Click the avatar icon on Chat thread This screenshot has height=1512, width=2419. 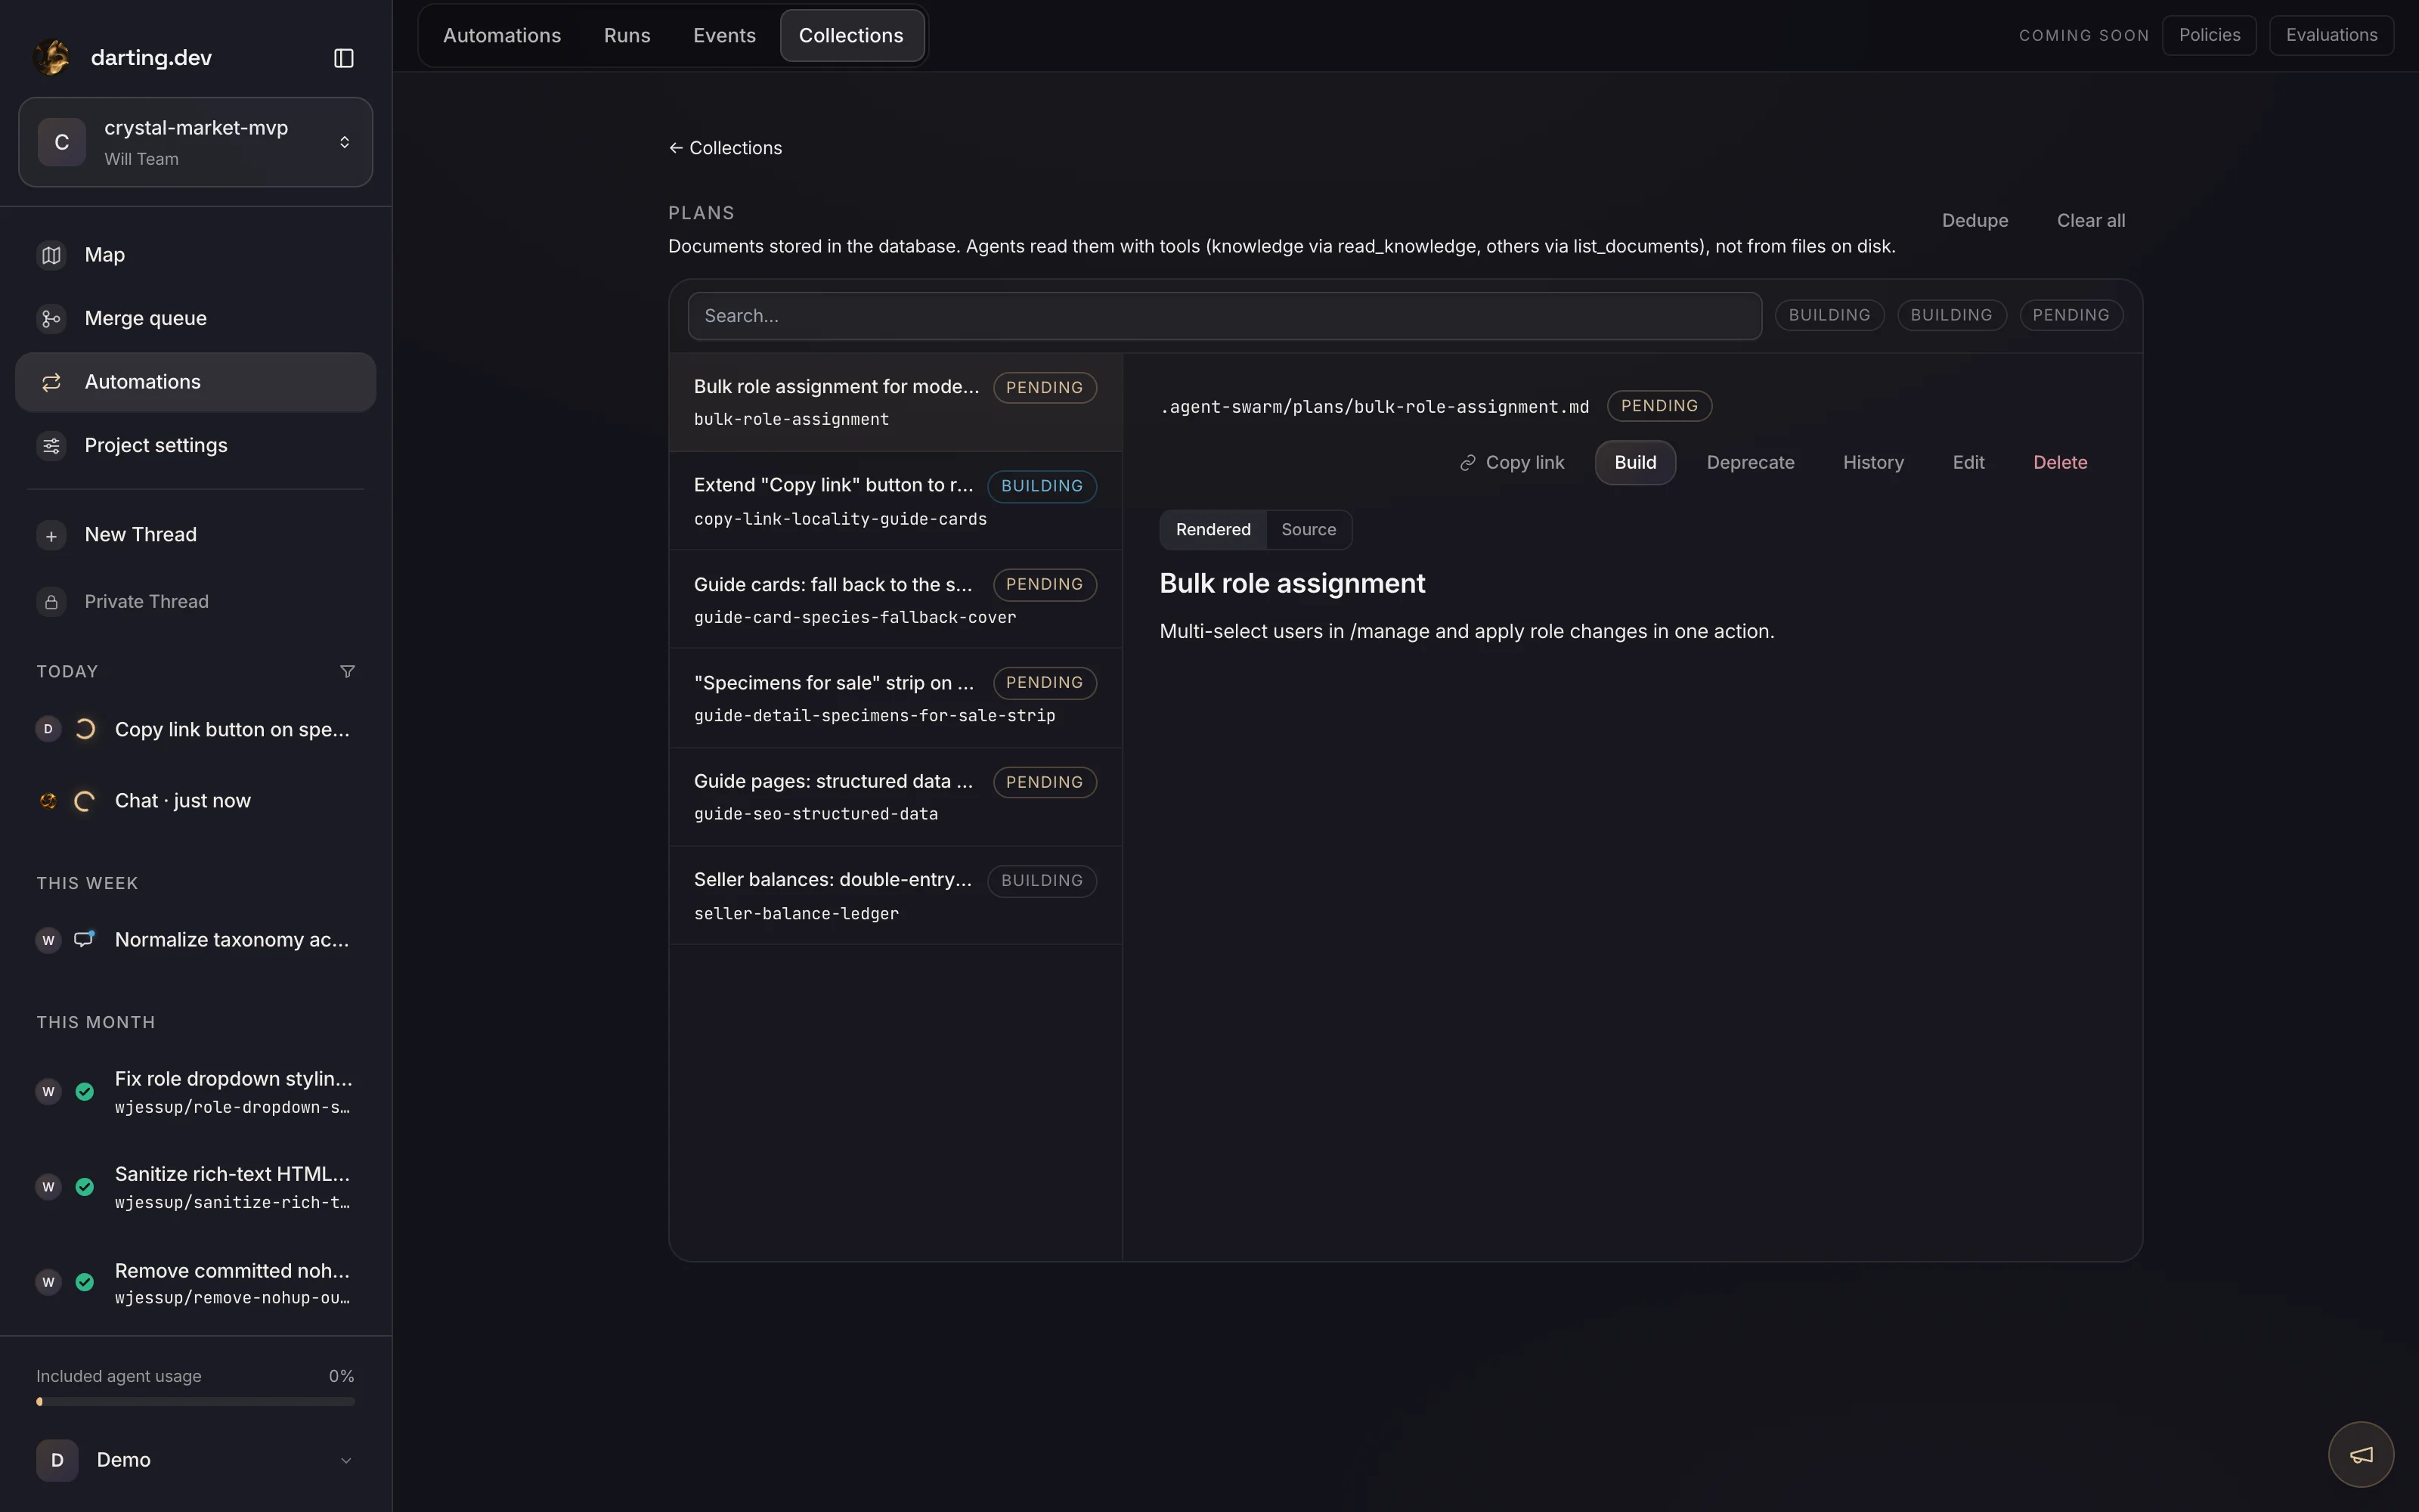coord(48,801)
